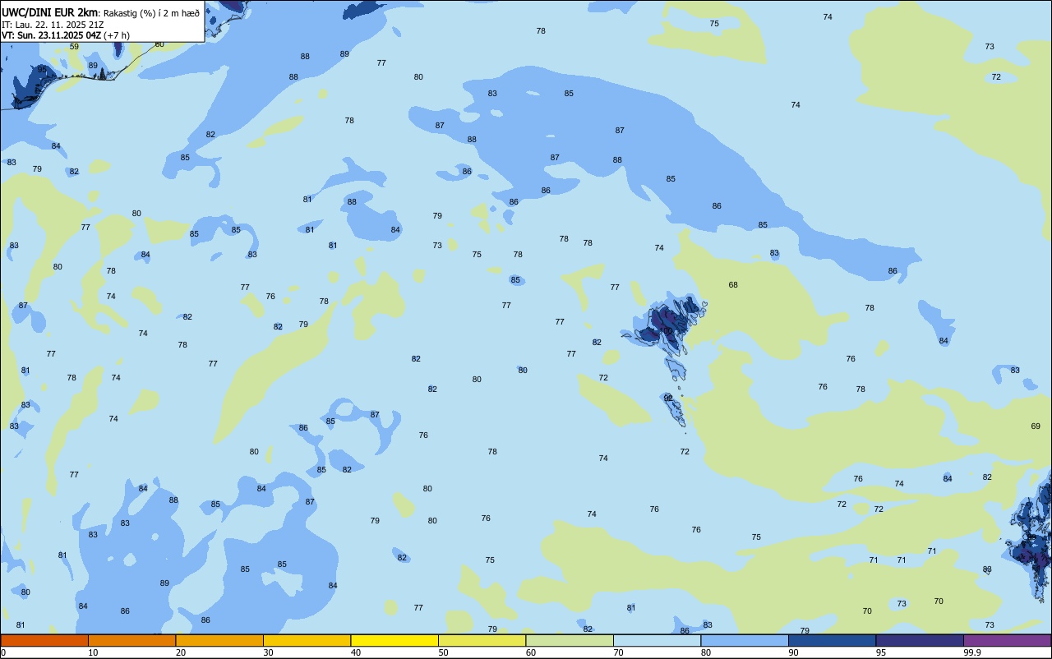Click the map humidity value 59
This screenshot has width=1052, height=659.
(x=74, y=47)
